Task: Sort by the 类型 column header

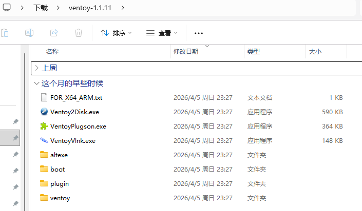Action: (x=254, y=51)
